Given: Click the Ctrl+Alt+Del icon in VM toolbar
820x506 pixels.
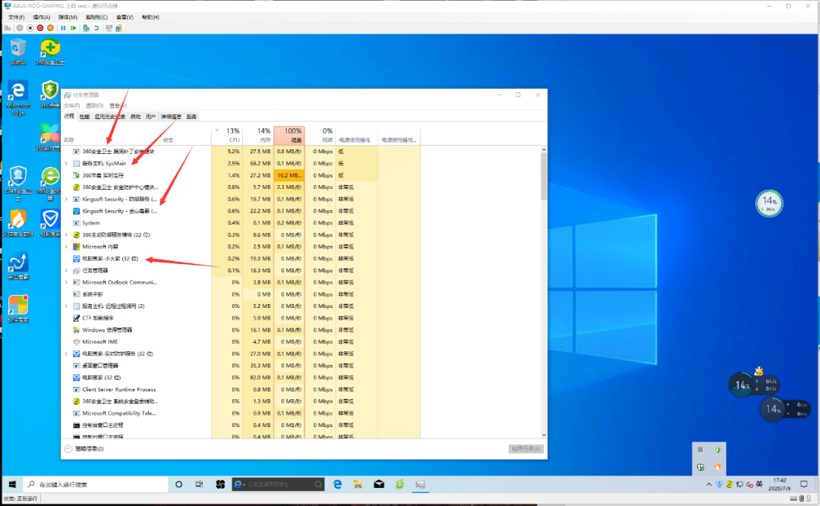Looking at the screenshot, I should click(8, 28).
